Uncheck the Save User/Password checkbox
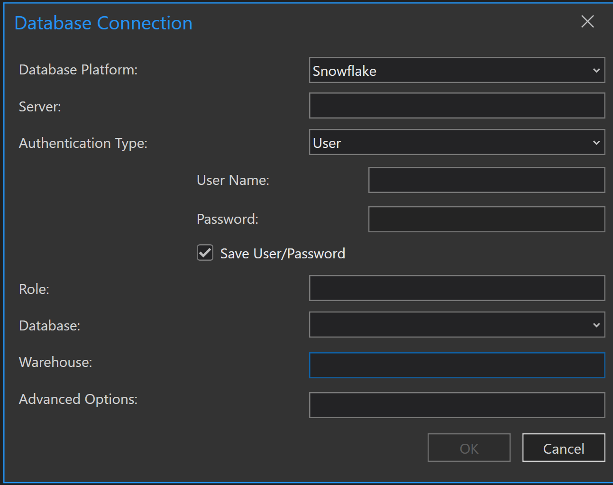This screenshot has width=613, height=485. point(205,253)
